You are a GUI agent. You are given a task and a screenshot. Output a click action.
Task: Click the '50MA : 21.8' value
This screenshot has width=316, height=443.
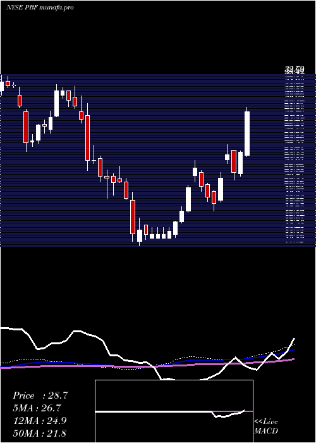tap(39, 433)
